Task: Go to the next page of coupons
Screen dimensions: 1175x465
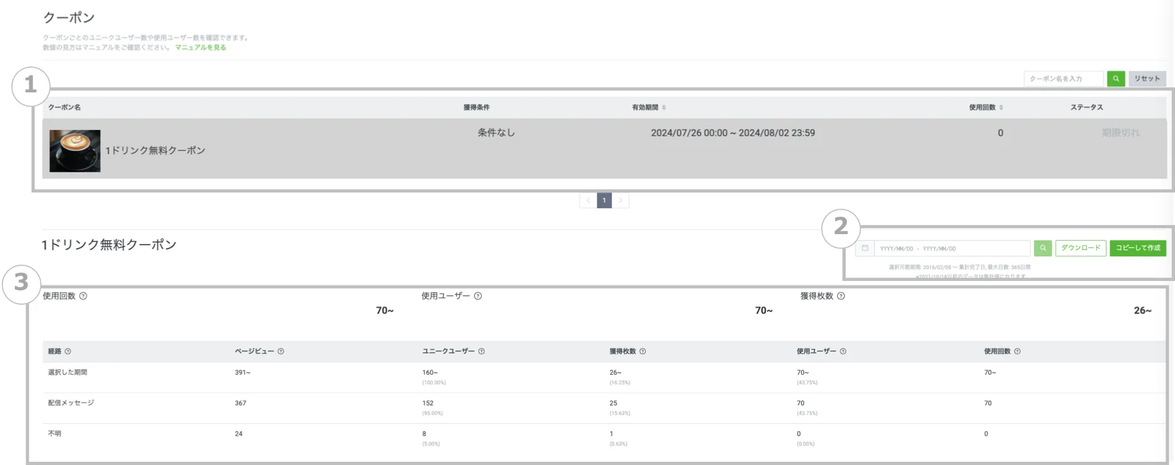Action: [620, 200]
